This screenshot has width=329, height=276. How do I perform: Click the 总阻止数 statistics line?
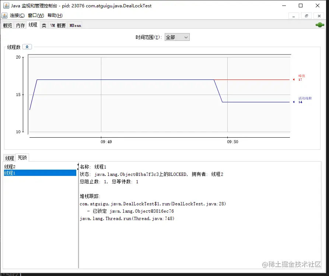click(109, 181)
